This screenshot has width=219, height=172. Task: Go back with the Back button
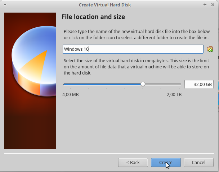click(133, 162)
